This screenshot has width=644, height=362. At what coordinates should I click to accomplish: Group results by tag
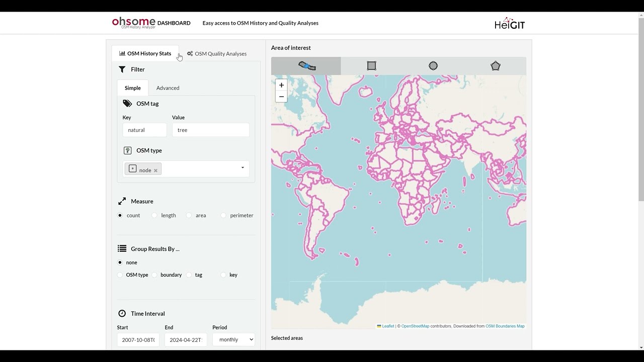point(189,275)
